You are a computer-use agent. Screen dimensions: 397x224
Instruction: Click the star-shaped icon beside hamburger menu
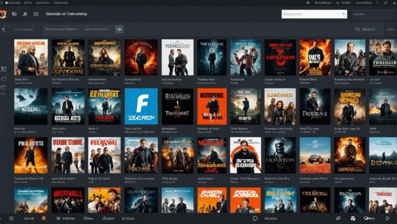click(x=25, y=14)
